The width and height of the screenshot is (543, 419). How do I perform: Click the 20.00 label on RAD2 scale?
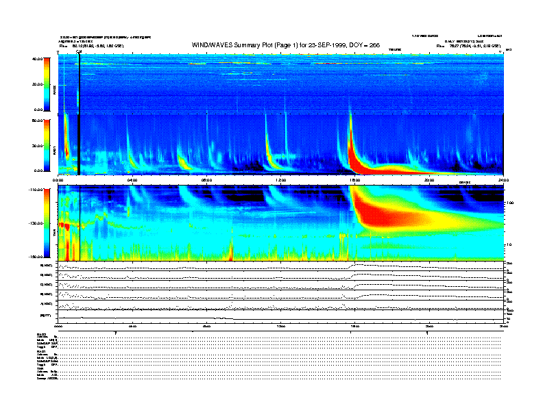[38, 84]
